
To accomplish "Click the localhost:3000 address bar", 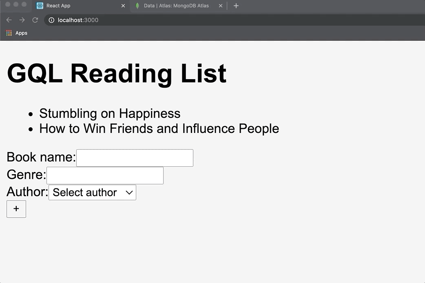I will click(204, 20).
